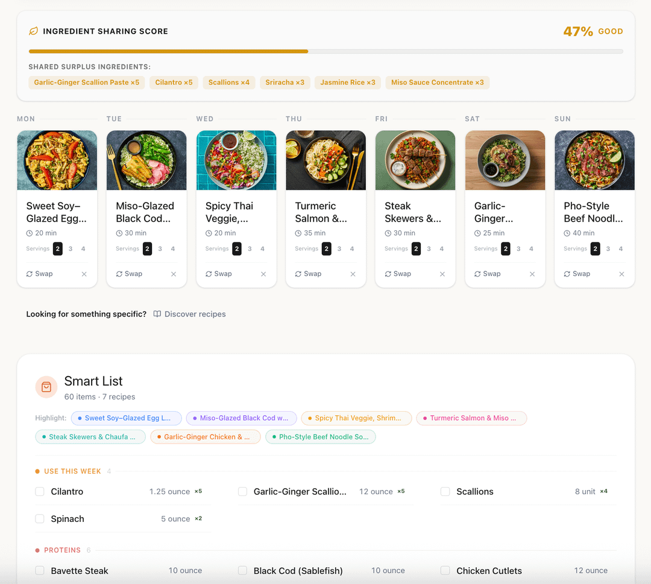Select the Steak Skewers & Chaufa highlight chip
Image resolution: width=651 pixels, height=584 pixels.
pyautogui.click(x=90, y=437)
